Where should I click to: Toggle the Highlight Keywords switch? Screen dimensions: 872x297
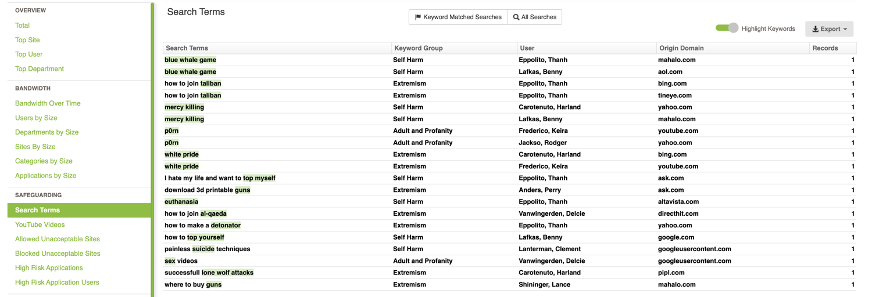(727, 28)
